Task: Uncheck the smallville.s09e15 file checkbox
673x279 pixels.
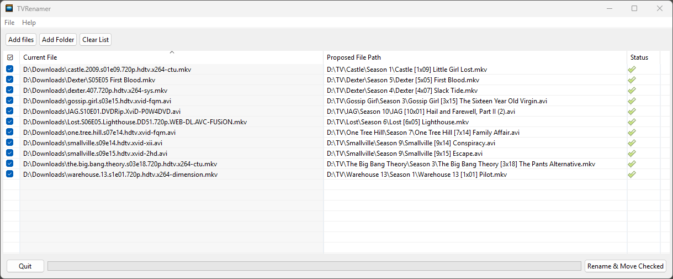Action: click(x=10, y=154)
